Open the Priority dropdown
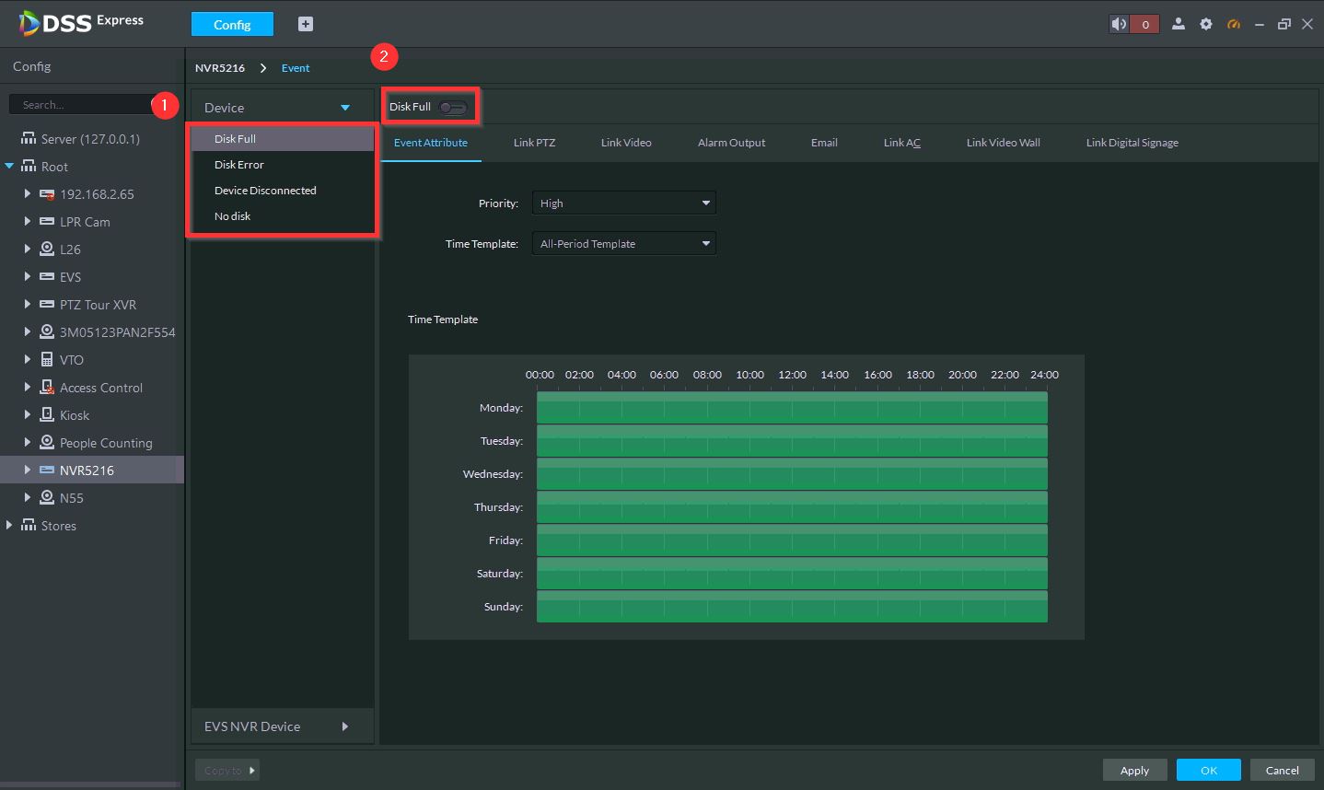This screenshot has width=1324, height=790. [623, 203]
